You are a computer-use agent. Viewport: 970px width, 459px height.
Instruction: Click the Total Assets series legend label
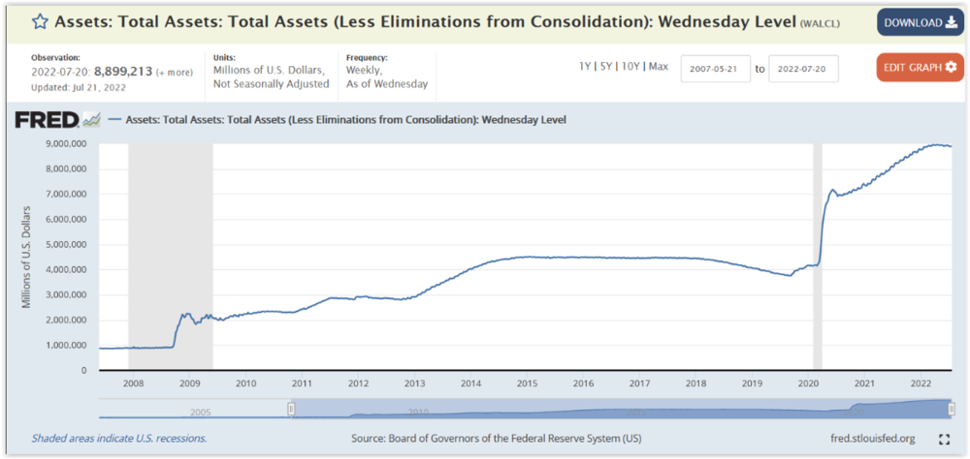pos(345,120)
